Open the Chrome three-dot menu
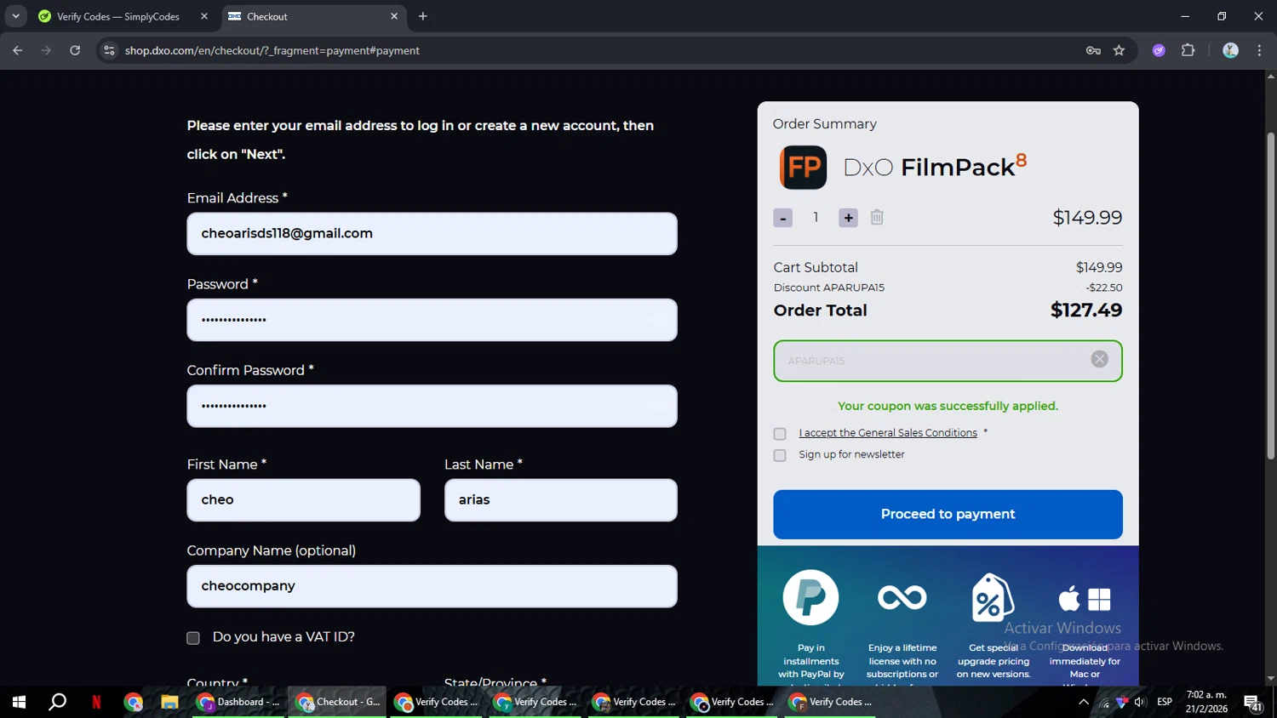Screen dimensions: 1277x718 pyautogui.click(x=1259, y=50)
